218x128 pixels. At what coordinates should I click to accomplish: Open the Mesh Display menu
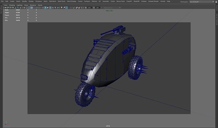(72, 1)
